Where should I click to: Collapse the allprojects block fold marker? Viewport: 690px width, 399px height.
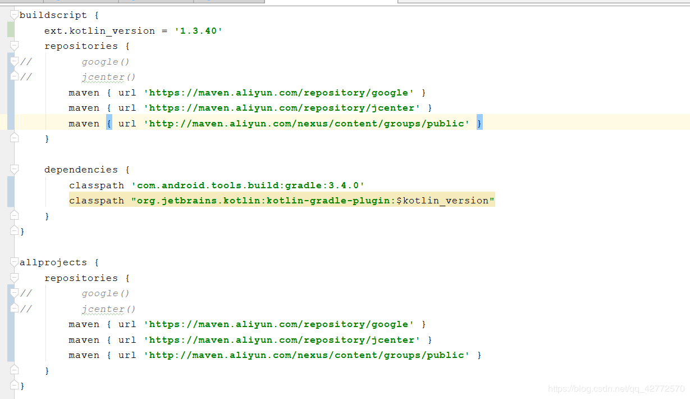15,262
